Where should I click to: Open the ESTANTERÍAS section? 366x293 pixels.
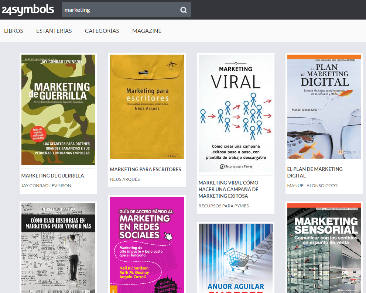(x=54, y=31)
